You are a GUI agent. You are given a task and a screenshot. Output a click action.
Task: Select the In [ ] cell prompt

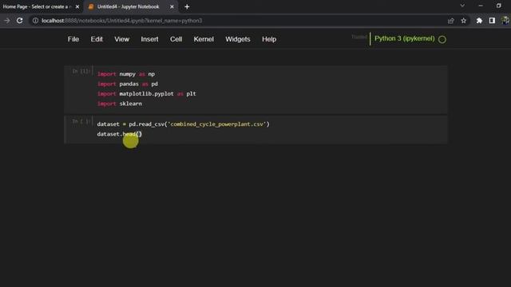(x=81, y=121)
